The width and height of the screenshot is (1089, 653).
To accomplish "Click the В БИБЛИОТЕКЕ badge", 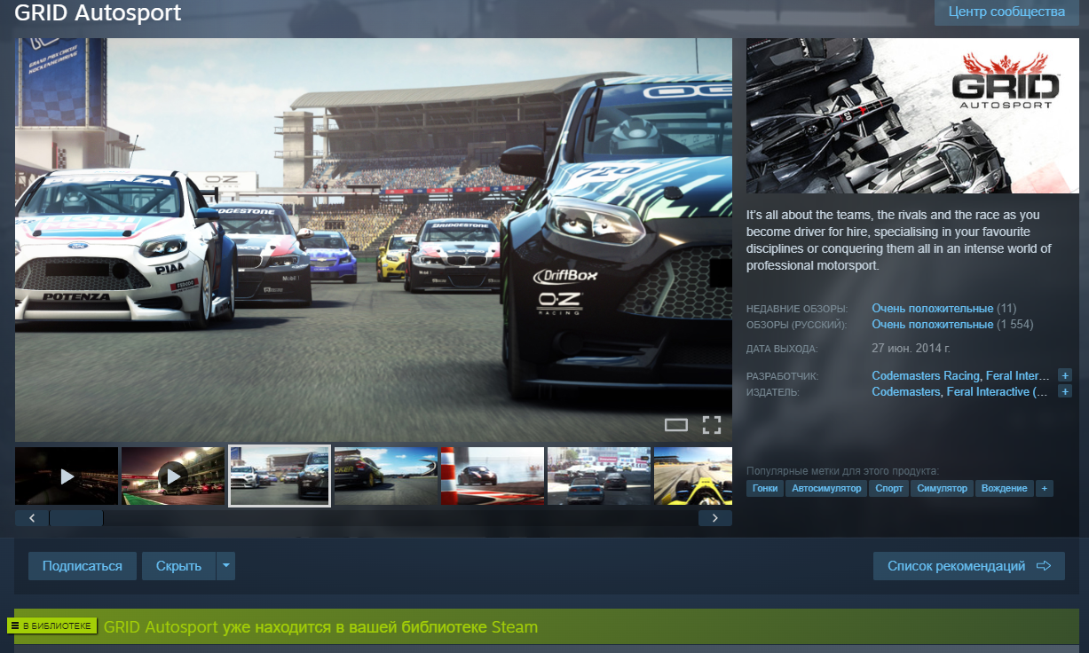I will (52, 626).
